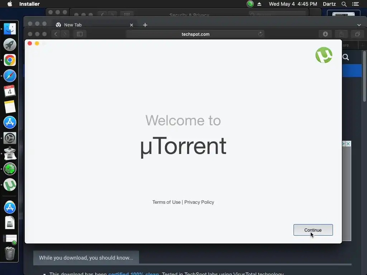Screen dimensions: 367x275
Task: Open the App Store icon near dock bottom
Action: pos(10,207)
